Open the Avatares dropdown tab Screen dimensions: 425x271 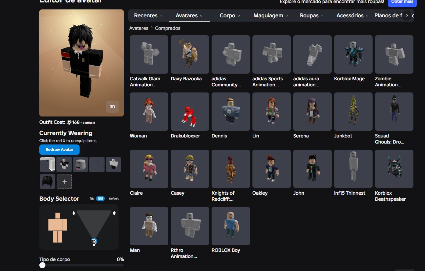(189, 16)
